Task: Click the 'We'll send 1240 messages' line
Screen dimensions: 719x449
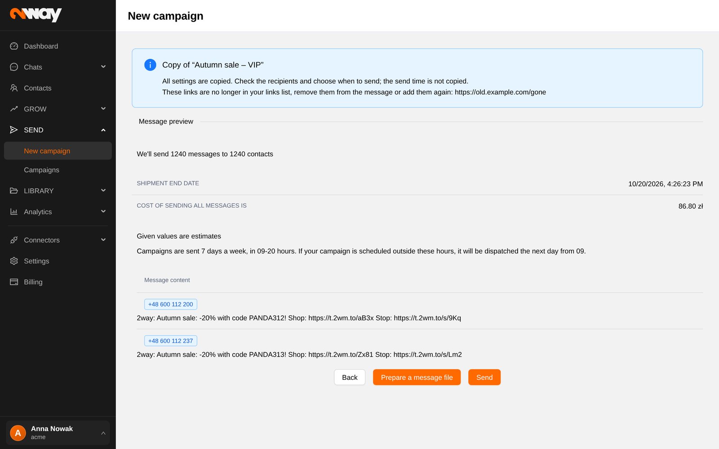Action: 205,154
